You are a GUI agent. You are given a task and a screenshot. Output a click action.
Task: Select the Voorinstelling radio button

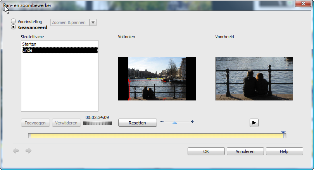14,22
